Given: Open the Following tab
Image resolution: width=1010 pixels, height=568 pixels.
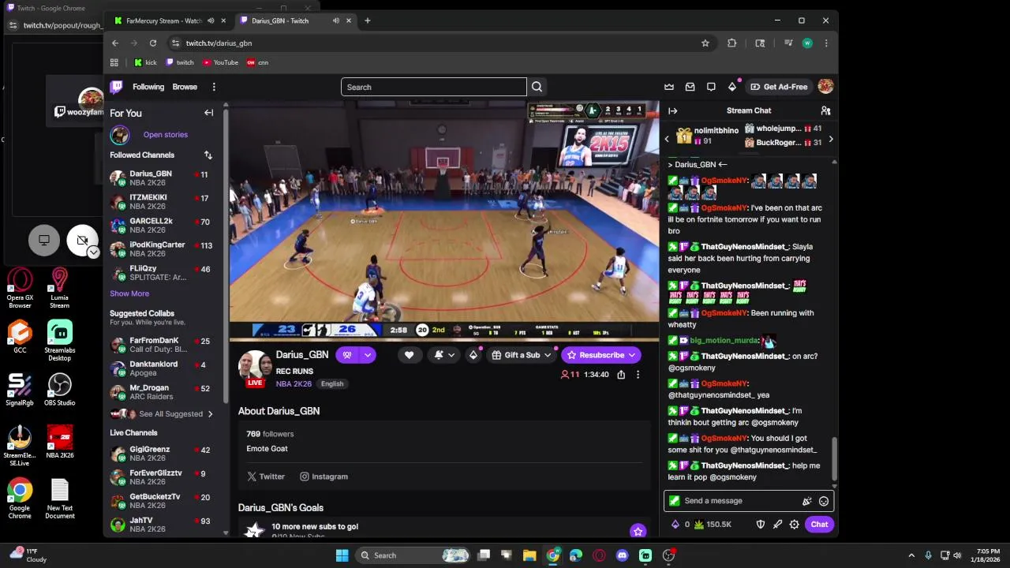Looking at the screenshot, I should 148,87.
